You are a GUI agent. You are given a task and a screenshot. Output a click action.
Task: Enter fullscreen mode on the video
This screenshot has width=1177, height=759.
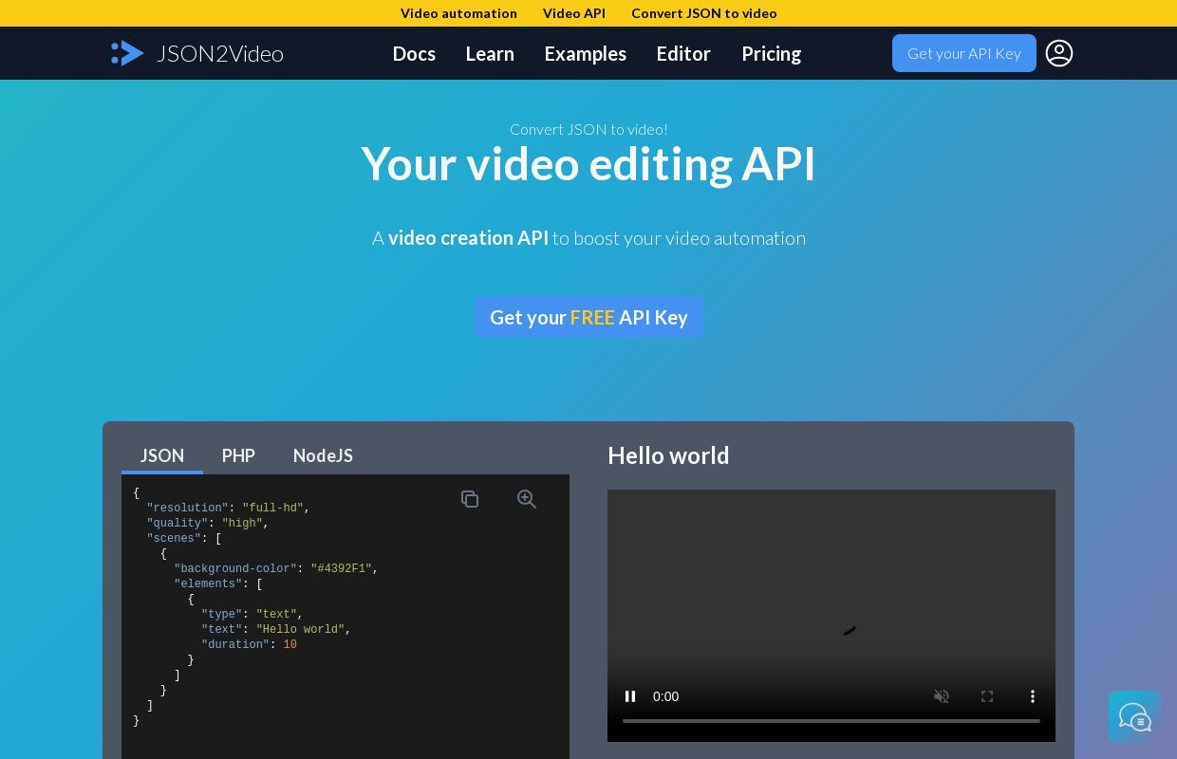click(x=987, y=696)
